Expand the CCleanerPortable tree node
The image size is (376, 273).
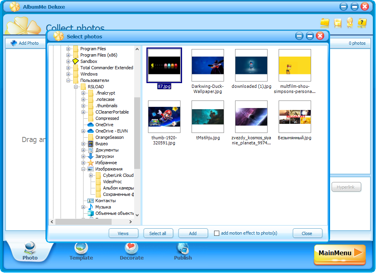[x=83, y=112]
